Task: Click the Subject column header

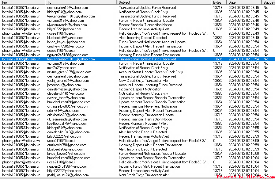Action: pyautogui.click(x=164, y=2)
